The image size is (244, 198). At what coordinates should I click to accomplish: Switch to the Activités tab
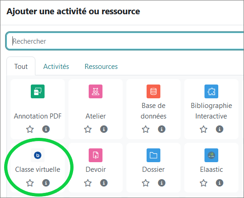coord(56,67)
